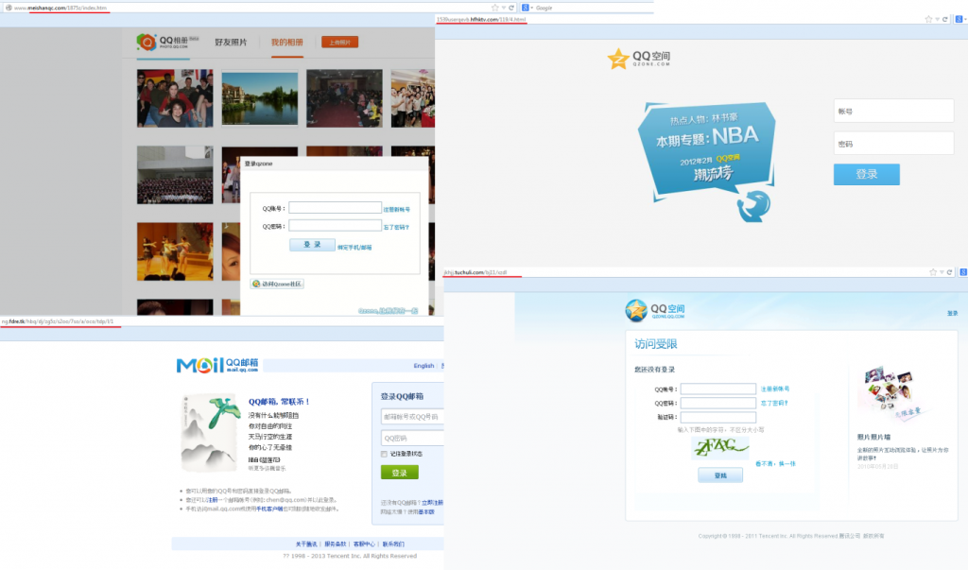Click the QQ帐号 field in 登录qzone dialog
The image size is (968, 570).
click(336, 208)
